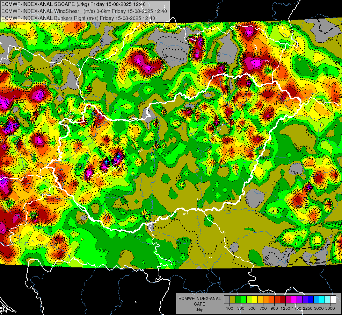Click the 12.5 contour label on map

click(319, 248)
